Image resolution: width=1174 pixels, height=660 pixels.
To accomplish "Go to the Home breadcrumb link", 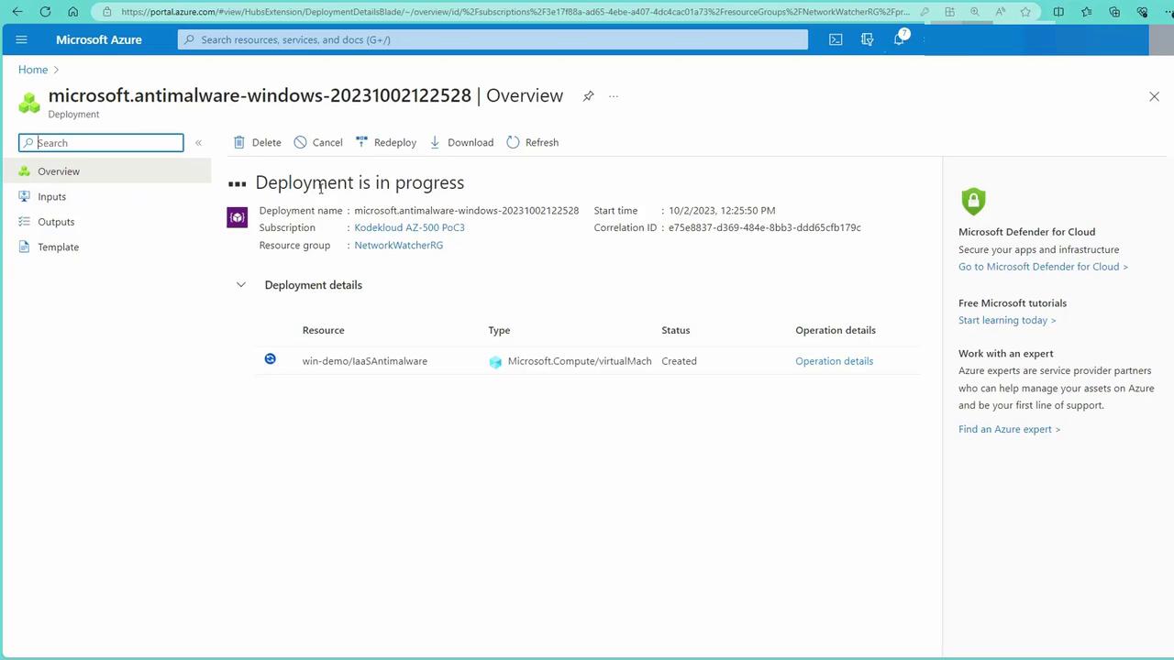I will click(x=33, y=70).
